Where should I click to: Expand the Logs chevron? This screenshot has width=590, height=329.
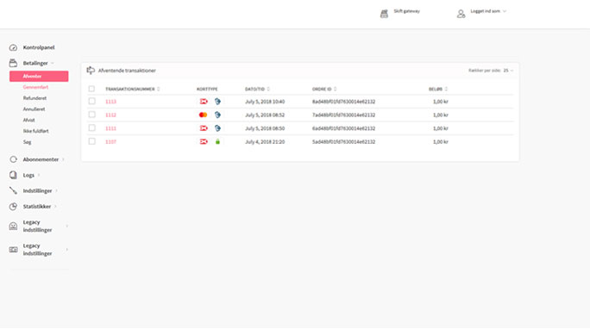click(38, 176)
